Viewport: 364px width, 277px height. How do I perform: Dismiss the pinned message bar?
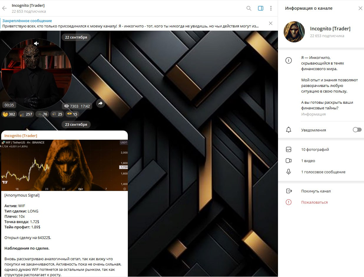[x=271, y=23]
